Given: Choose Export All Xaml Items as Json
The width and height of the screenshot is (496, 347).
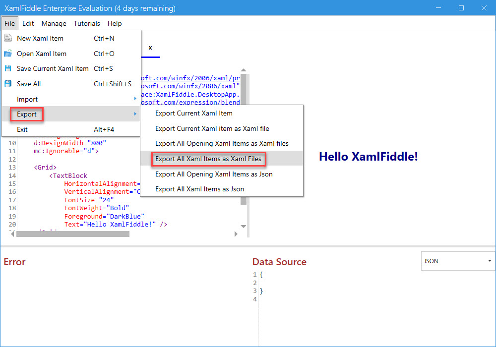Looking at the screenshot, I should 221,189.
